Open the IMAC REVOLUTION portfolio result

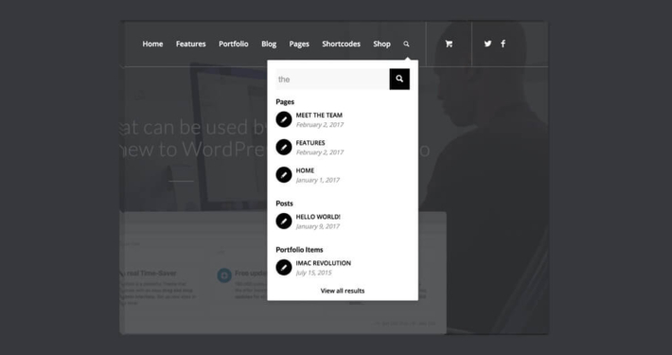tap(323, 263)
